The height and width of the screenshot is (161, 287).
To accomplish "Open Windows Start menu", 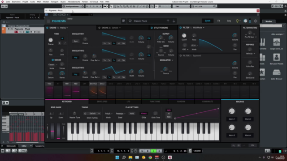I will point(117,157).
